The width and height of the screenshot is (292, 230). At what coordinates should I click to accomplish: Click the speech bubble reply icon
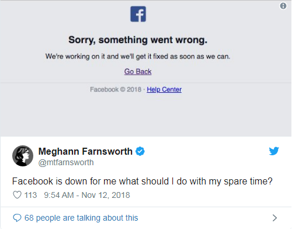click(x=17, y=218)
